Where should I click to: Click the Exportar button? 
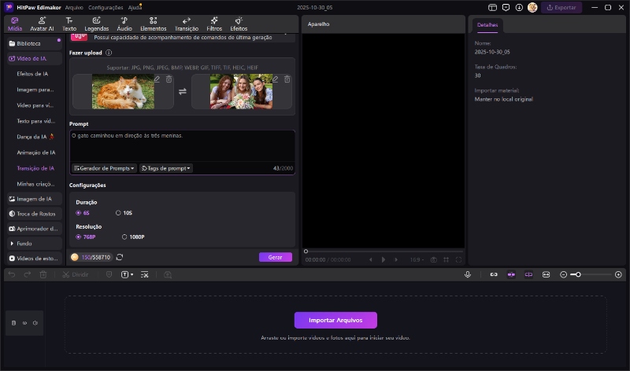[561, 8]
